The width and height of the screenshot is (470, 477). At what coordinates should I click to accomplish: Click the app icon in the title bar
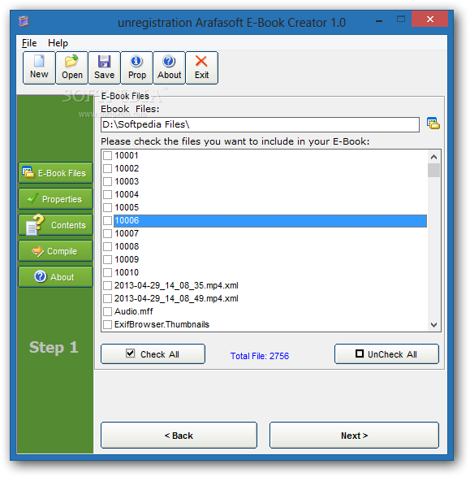pos(24,21)
